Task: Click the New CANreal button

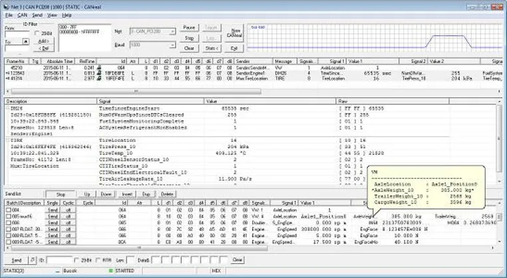Action: click(x=234, y=33)
